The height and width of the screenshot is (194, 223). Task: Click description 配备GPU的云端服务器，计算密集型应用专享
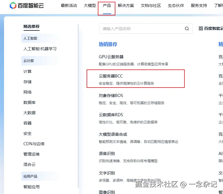[134, 64]
